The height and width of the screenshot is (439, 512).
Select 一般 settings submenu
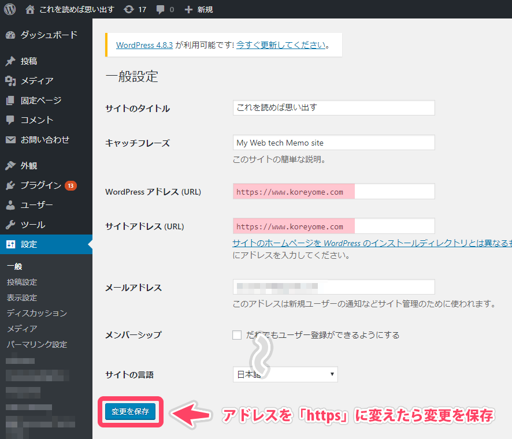coord(14,266)
